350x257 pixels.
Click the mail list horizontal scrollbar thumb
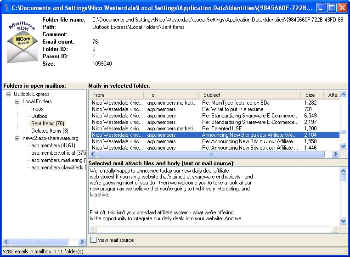click(x=211, y=154)
